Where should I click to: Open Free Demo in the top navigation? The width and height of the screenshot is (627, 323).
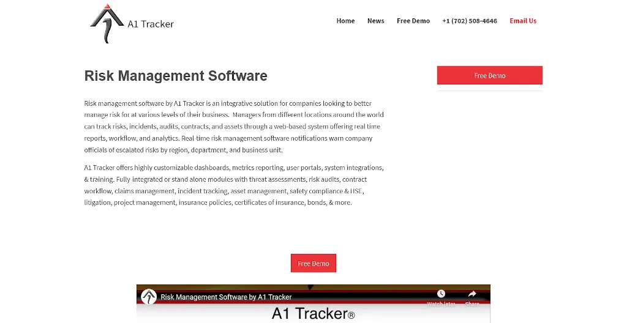click(413, 21)
